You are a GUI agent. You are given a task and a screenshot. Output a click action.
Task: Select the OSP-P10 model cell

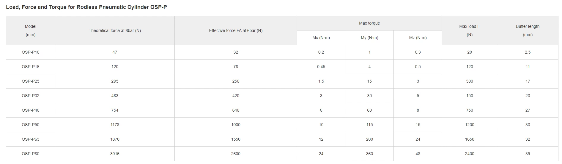(x=31, y=52)
